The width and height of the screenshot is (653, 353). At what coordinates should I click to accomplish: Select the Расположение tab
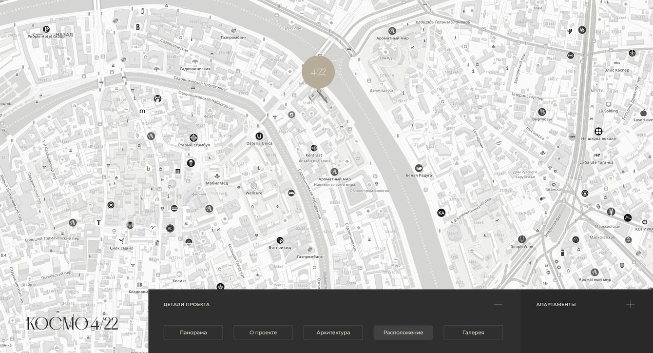coord(403,333)
